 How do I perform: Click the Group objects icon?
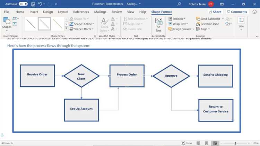(228, 19)
